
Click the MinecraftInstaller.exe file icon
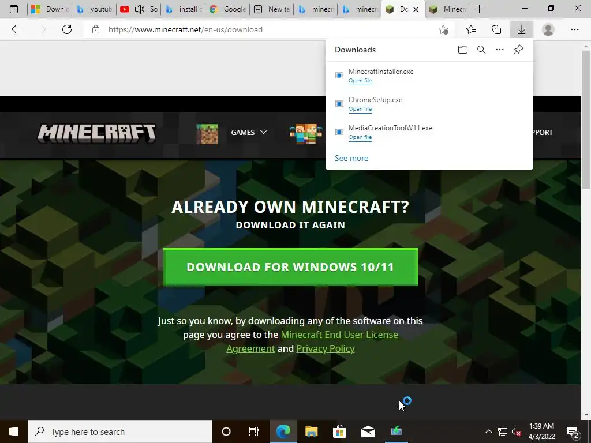[x=339, y=76]
